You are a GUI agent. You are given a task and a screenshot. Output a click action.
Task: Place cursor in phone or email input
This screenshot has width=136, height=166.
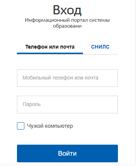[67, 78]
